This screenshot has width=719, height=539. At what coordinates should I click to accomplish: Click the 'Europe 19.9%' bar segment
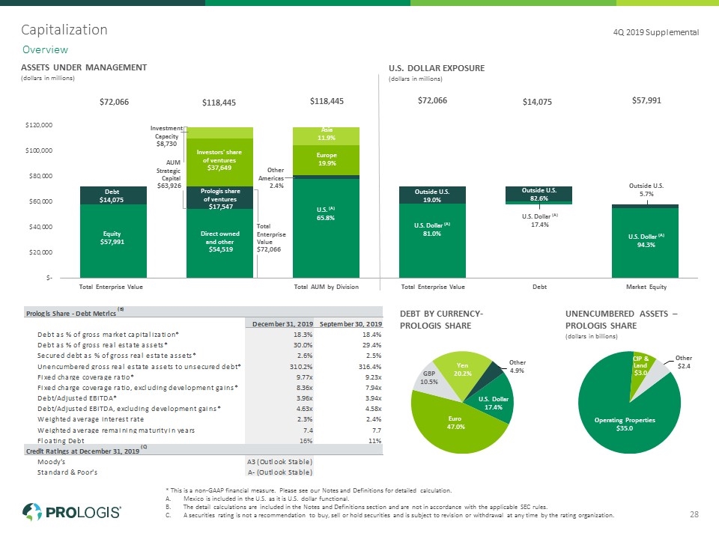326,159
